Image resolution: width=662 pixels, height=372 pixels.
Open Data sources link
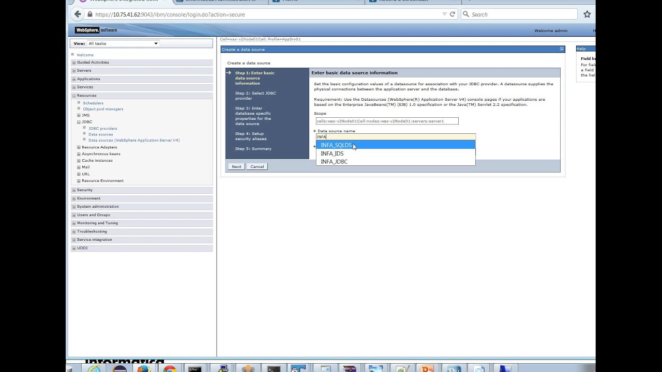click(x=100, y=134)
